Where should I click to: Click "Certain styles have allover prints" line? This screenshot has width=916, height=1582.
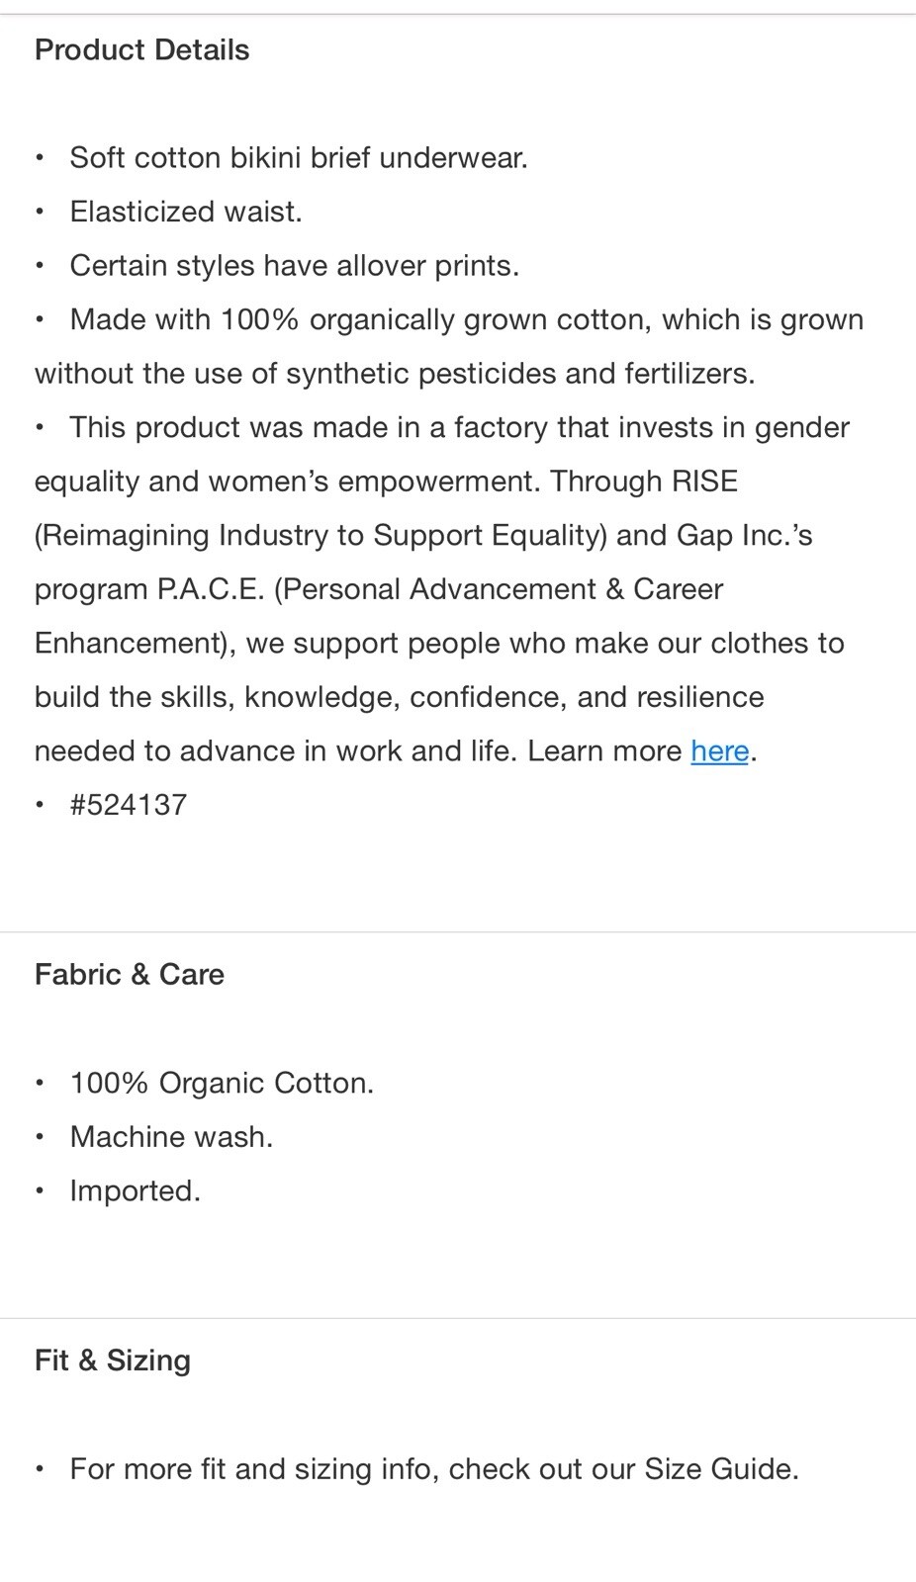295,266
